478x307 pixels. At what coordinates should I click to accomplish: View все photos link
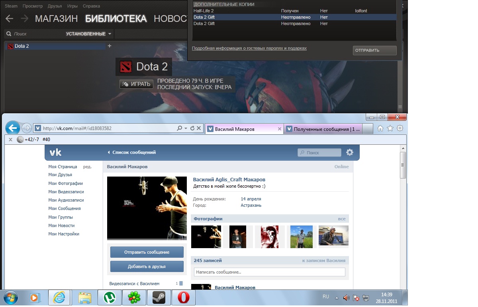coord(342,219)
